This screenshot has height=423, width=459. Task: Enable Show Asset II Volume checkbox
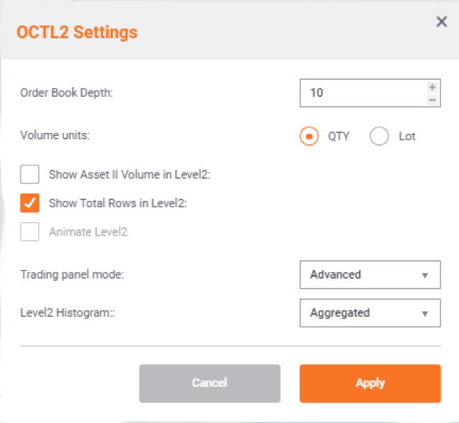(x=30, y=174)
